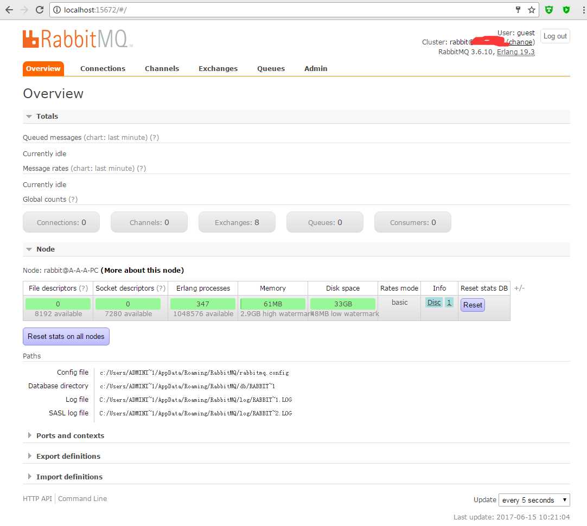The width and height of the screenshot is (587, 526).
Task: Click the browser back arrow
Action: (x=9, y=10)
